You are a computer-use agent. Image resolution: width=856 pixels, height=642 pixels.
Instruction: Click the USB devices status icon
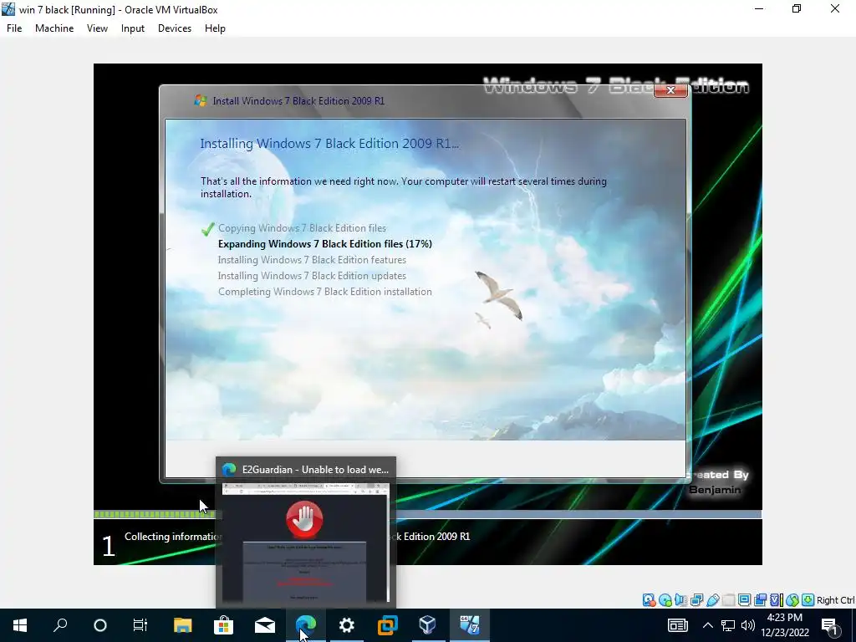point(712,600)
